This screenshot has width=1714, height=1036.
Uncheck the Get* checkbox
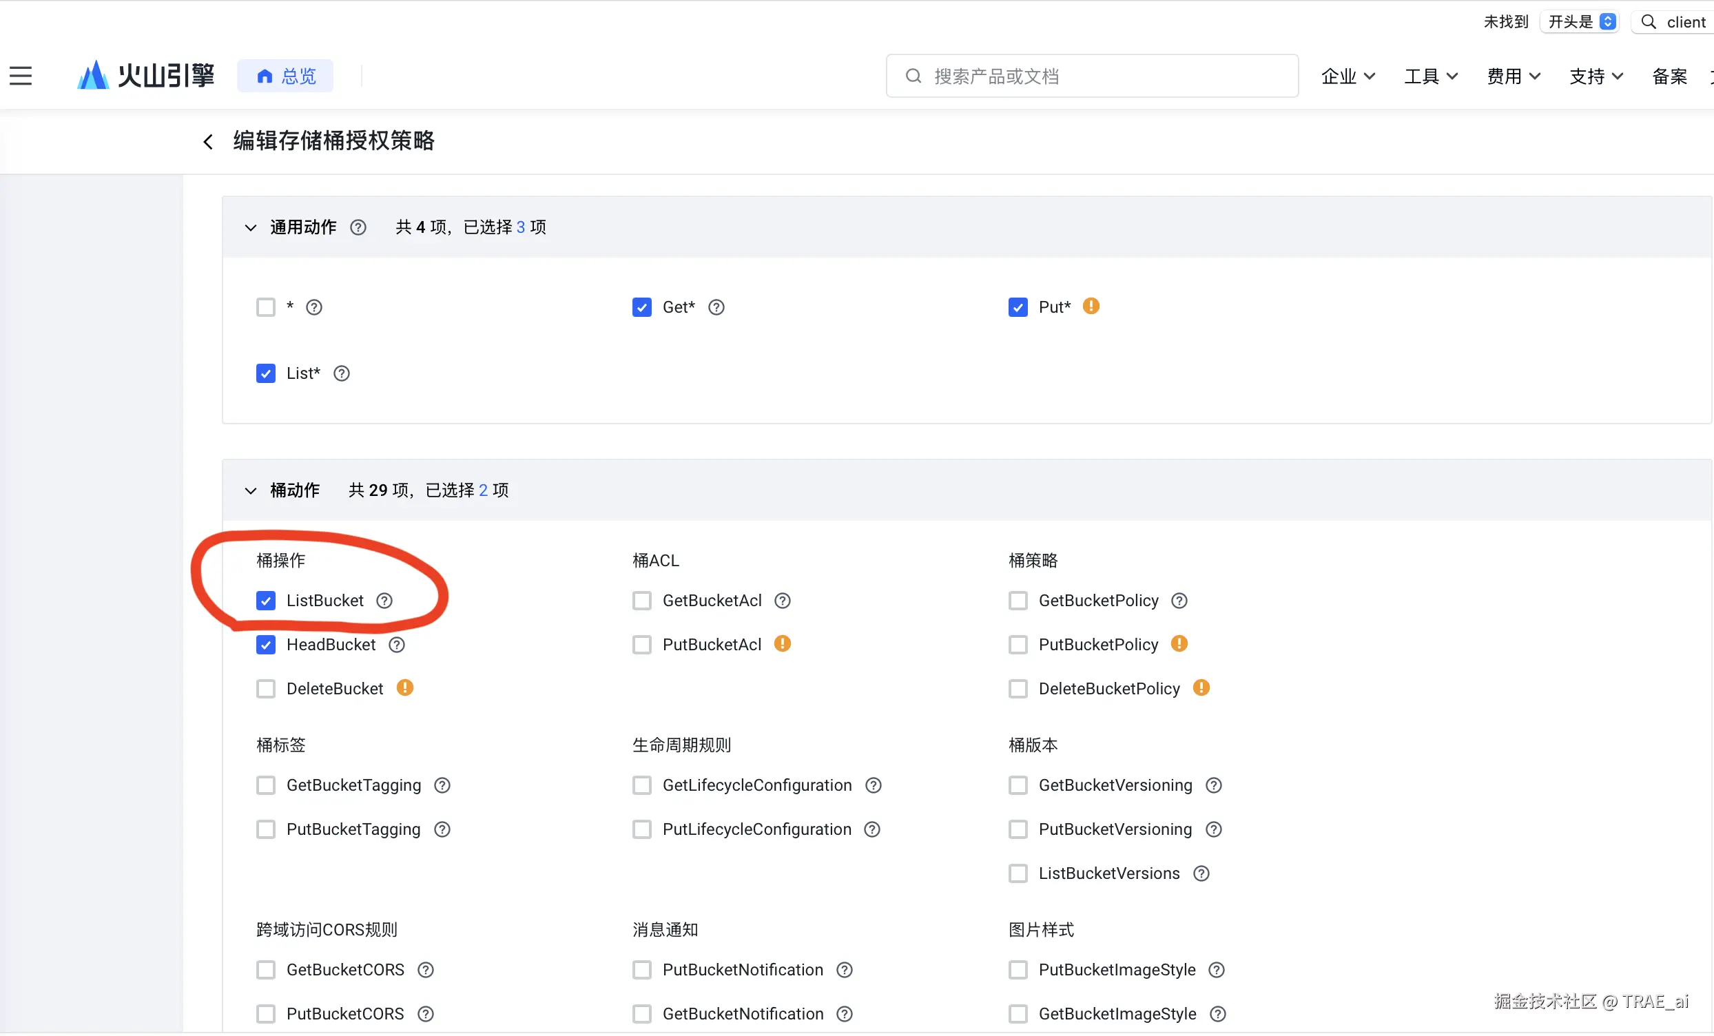pos(641,307)
